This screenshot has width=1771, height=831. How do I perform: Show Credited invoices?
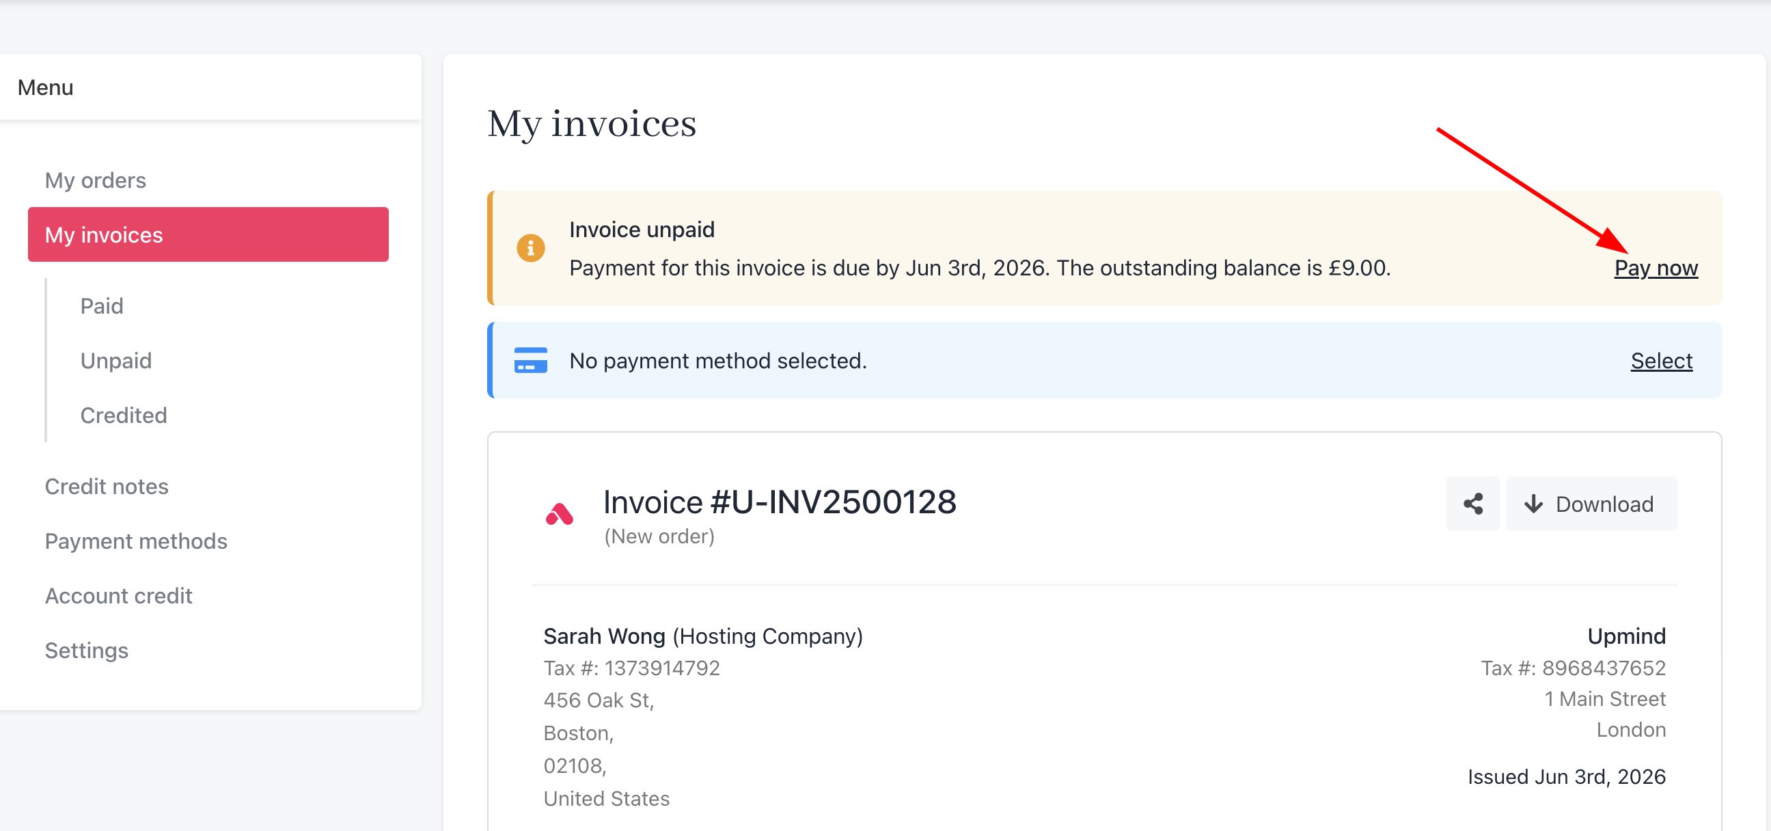pos(124,415)
